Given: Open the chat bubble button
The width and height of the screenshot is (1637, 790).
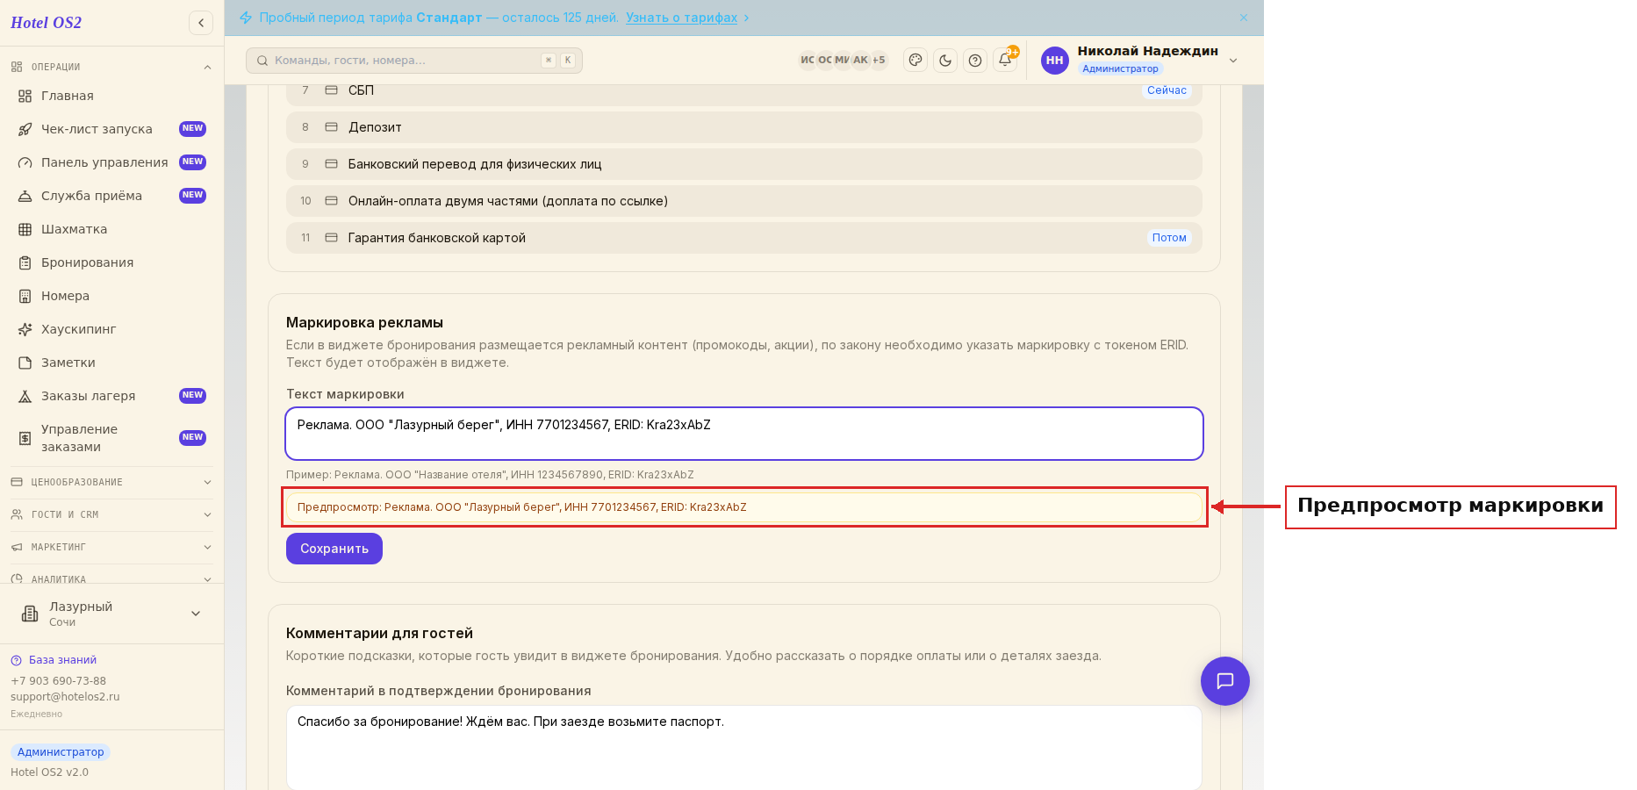Looking at the screenshot, I should coord(1225,681).
